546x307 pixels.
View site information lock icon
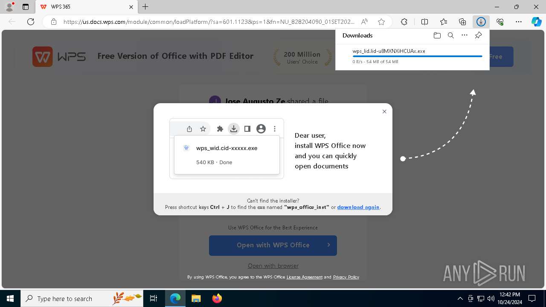point(53,22)
